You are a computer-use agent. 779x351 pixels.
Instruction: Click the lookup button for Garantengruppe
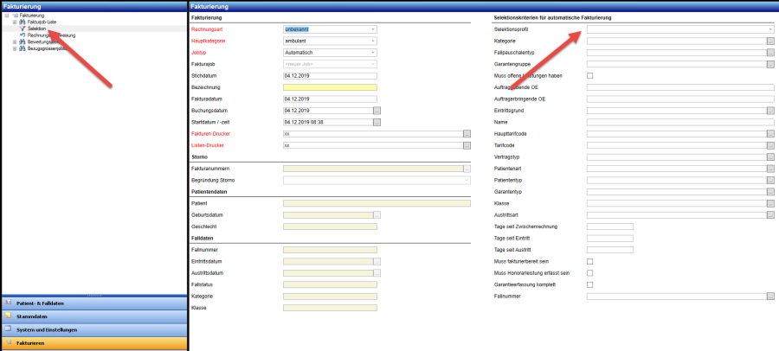point(770,64)
